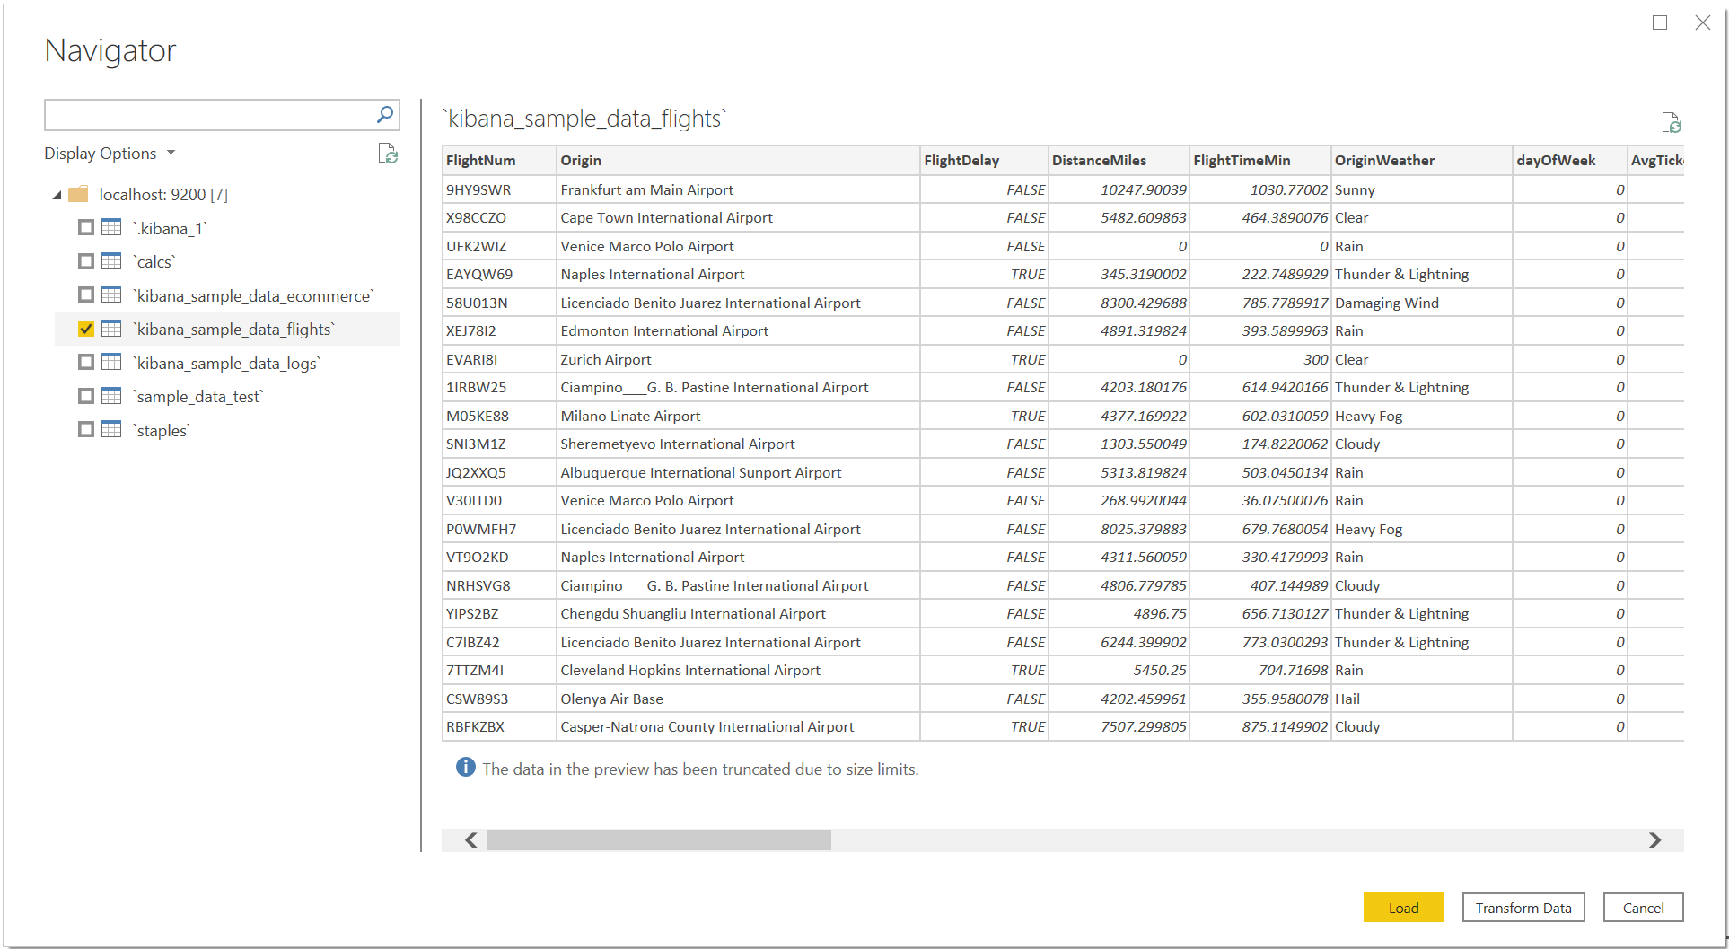Screen dimensions: 1729x949
Task: Check the `.kibana_1` table checkbox
Action: pyautogui.click(x=86, y=227)
